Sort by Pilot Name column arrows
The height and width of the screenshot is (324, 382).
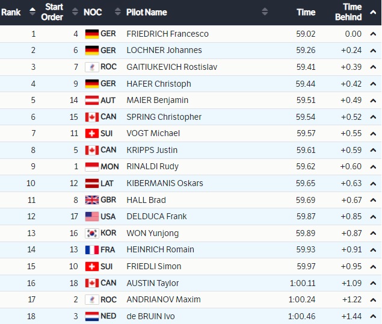265,12
